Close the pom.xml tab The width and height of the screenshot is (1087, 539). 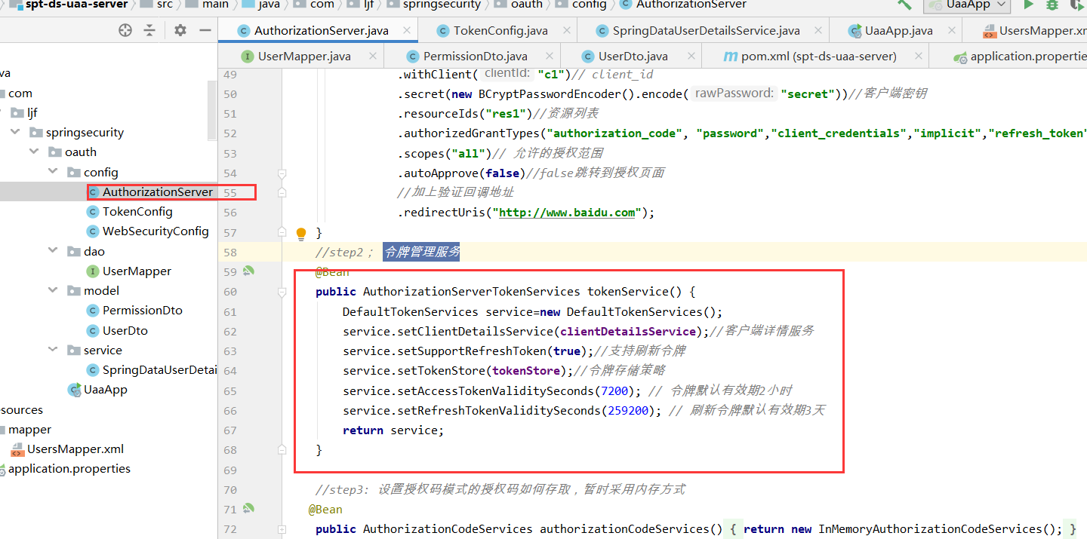pos(918,56)
